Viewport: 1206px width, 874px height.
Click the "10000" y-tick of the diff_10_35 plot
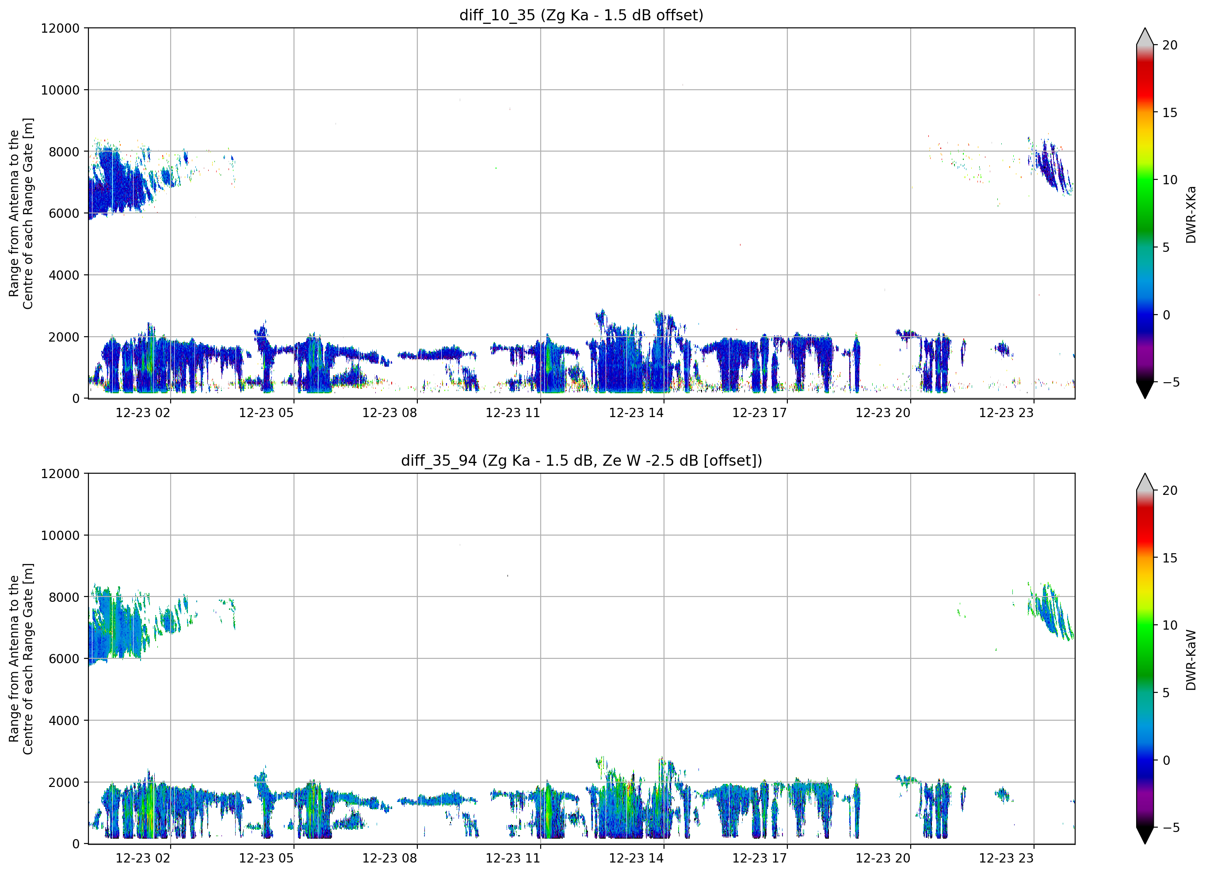coord(60,91)
